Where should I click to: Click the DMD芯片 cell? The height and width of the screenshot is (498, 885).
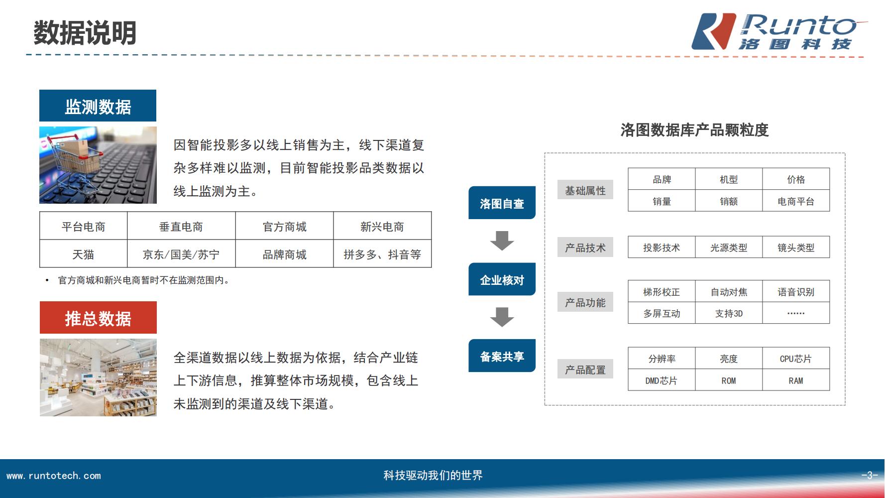coord(662,380)
